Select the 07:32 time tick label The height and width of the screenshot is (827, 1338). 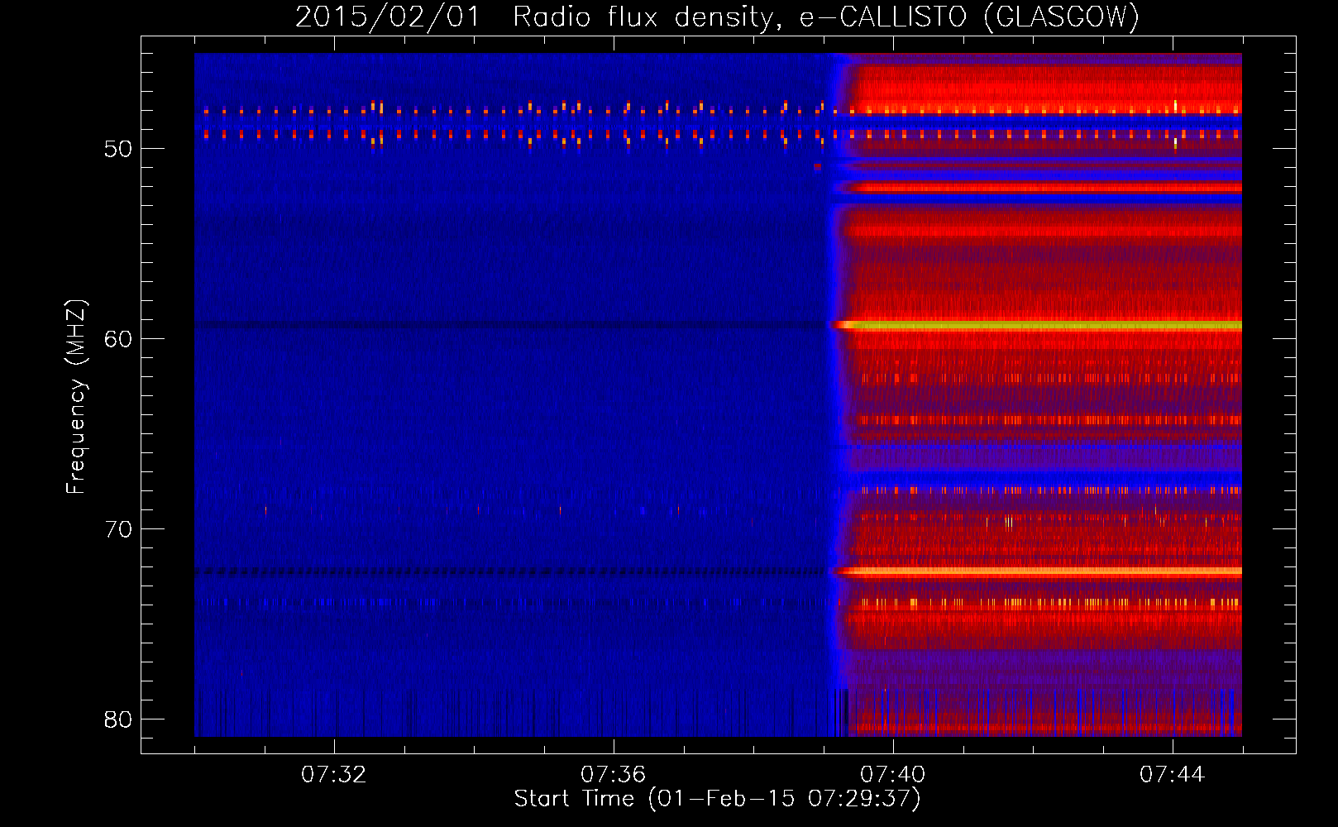[334, 775]
